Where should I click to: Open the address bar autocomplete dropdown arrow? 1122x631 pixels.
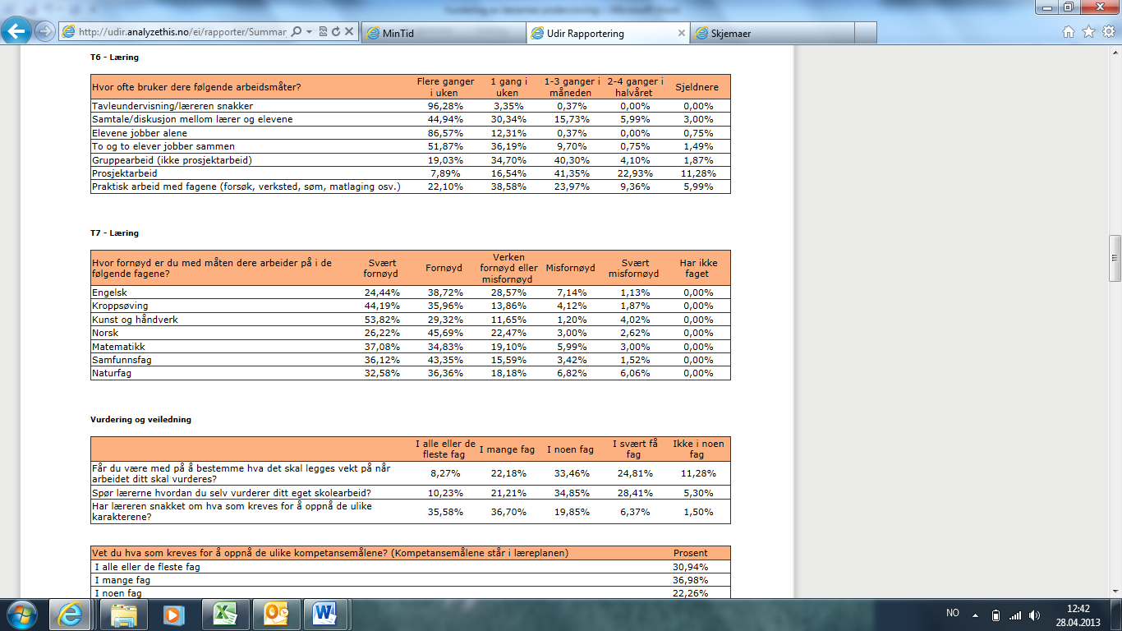tap(309, 33)
